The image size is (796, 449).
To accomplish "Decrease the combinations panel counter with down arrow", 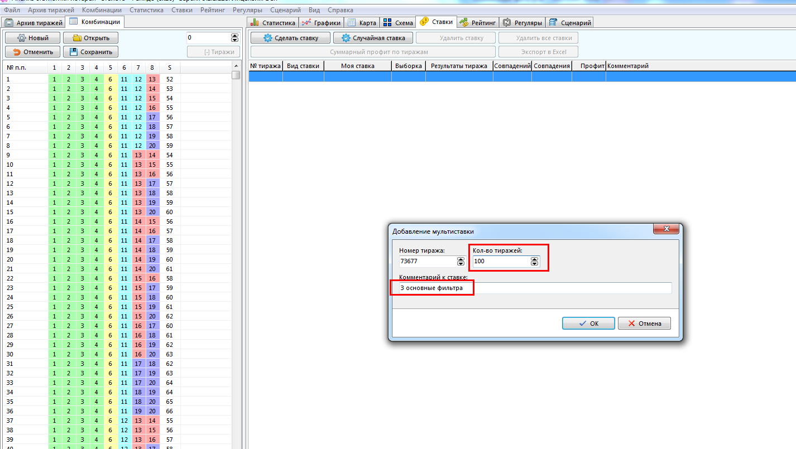I will [234, 41].
